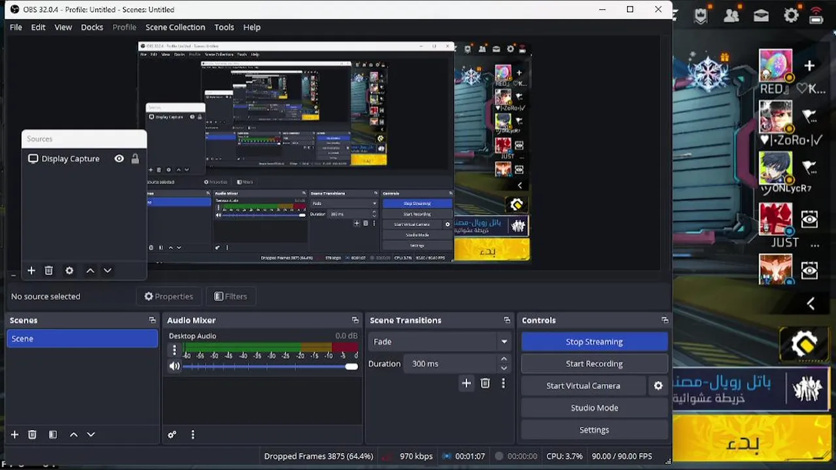Open crown shield icon in game top bar
The image size is (836, 470).
[x=701, y=16]
